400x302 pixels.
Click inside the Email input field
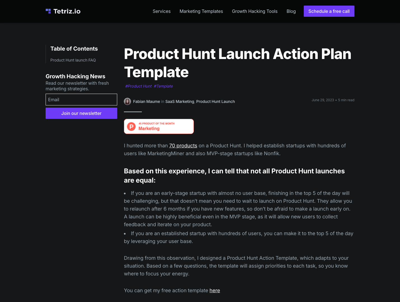coord(81,100)
